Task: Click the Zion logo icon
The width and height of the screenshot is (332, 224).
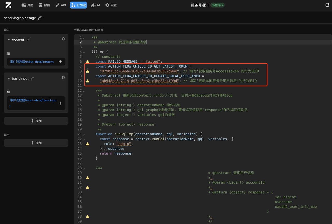Action: 8,5
